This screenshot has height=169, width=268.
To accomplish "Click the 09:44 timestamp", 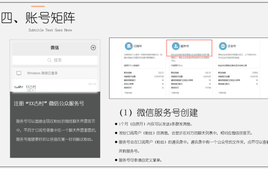I will tap(92, 84).
